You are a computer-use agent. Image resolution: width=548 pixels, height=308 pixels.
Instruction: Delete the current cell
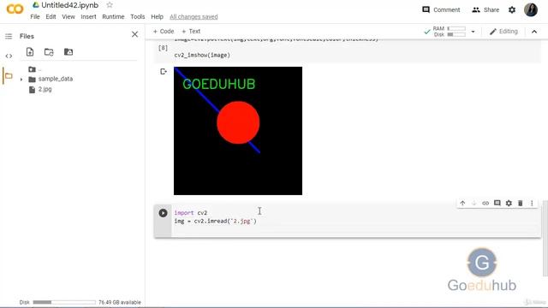521,203
